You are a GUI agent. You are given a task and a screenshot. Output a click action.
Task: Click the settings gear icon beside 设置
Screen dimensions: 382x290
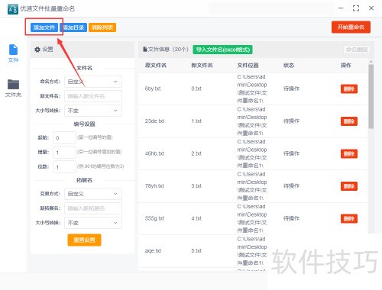pyautogui.click(x=37, y=50)
